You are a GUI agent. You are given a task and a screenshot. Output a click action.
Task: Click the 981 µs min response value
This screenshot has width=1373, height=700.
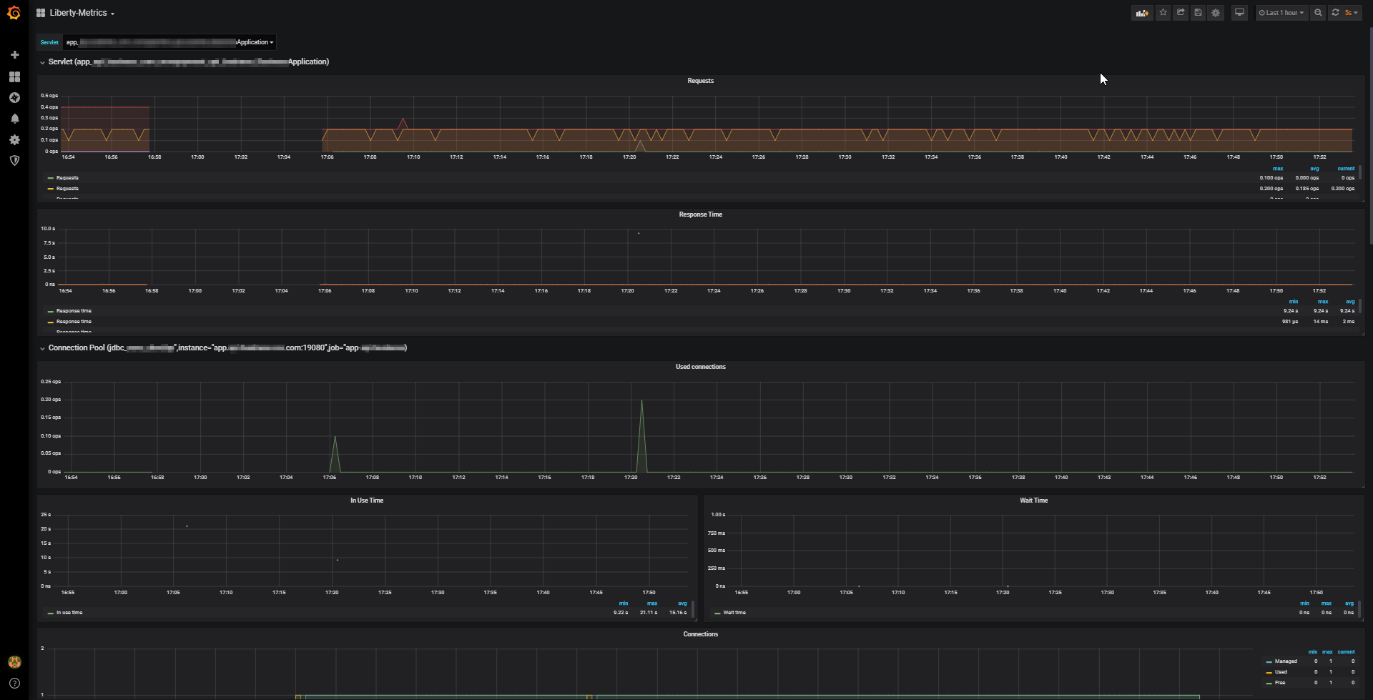tap(1290, 322)
